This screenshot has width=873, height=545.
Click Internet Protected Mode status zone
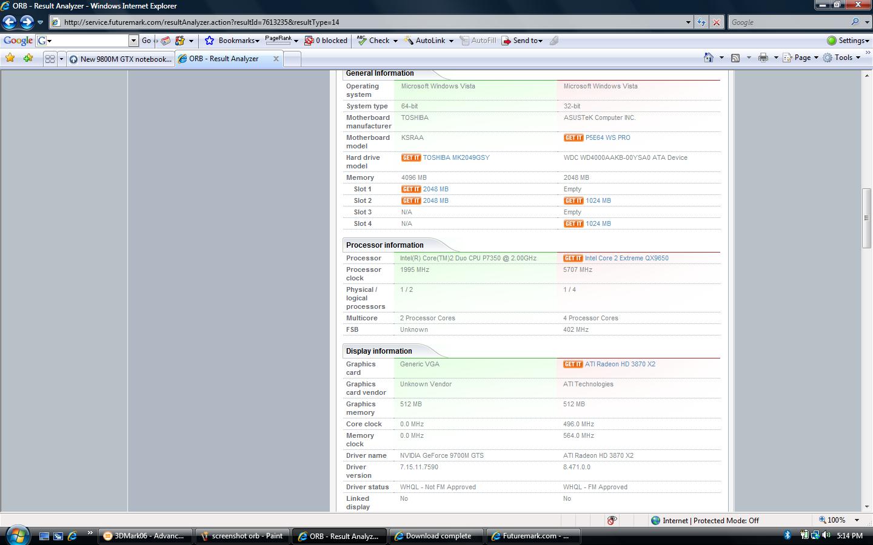[x=704, y=520]
